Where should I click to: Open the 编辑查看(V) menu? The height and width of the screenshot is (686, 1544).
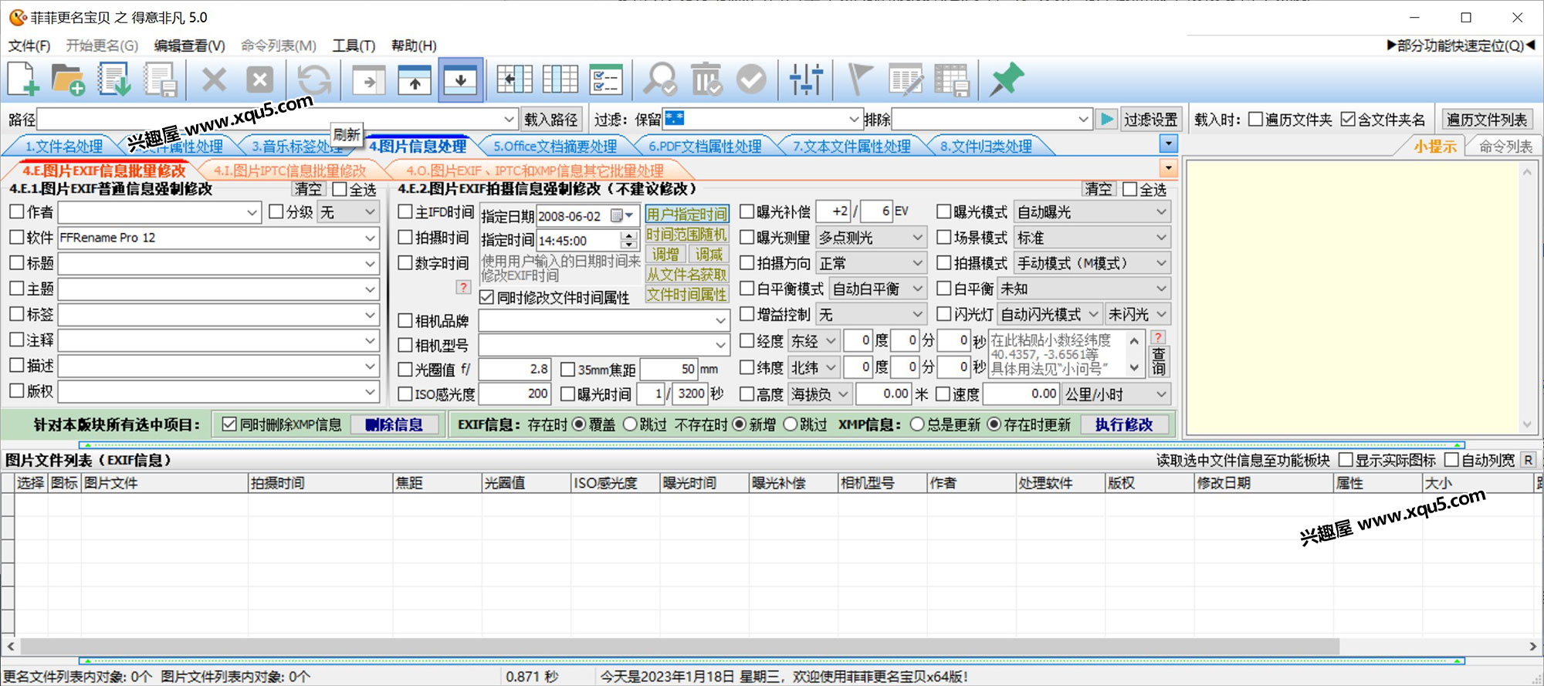(189, 46)
